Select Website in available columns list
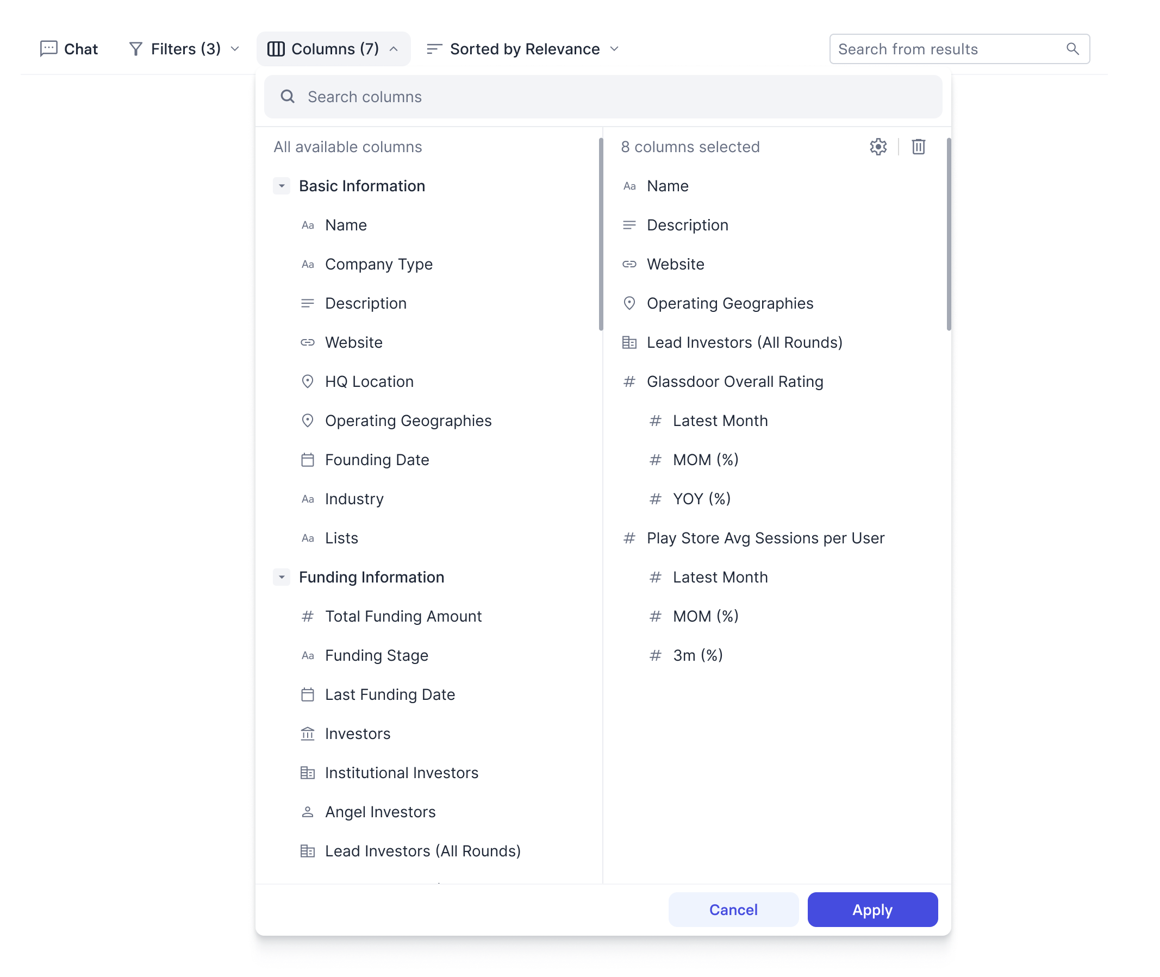Screen dimensions: 1160x977 (x=353, y=343)
